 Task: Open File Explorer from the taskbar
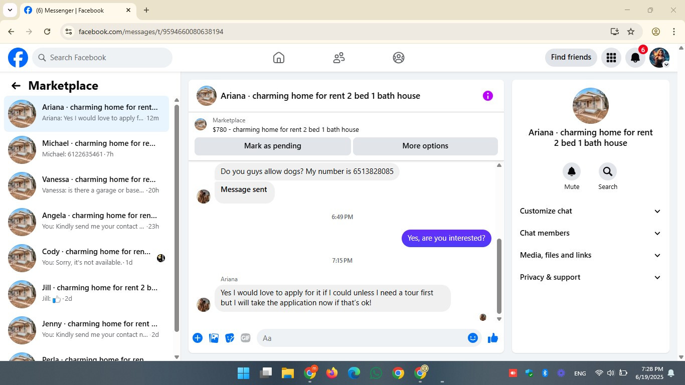tap(287, 373)
